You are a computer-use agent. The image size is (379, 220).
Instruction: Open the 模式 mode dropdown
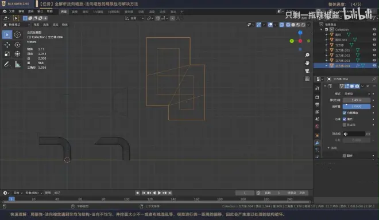click(x=357, y=94)
